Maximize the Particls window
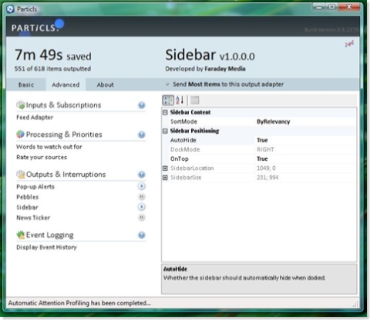The height and width of the screenshot is (320, 370). pos(331,7)
